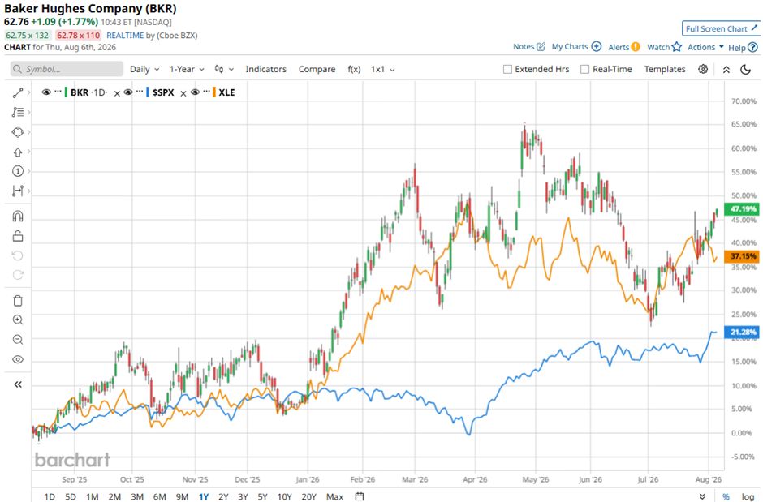Choose the shapes drawing tool
Screen dimensions: 763x502
pyautogui.click(x=18, y=132)
